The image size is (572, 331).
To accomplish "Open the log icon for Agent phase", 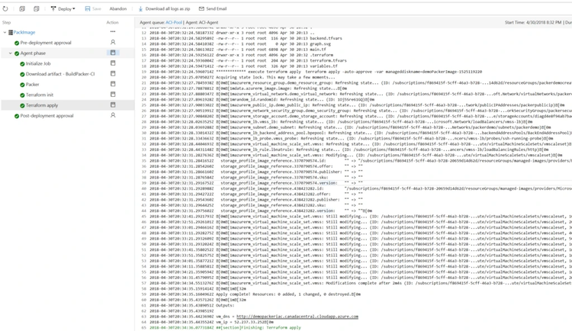I will [113, 53].
